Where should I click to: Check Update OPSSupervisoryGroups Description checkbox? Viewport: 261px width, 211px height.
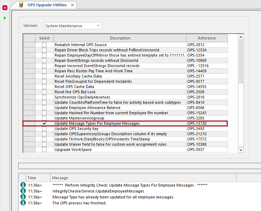point(44,134)
